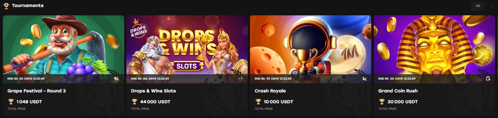Image resolution: width=498 pixels, height=118 pixels.
Task: Click trophy icon beside 1048 USDT prize
Action: pos(11,102)
